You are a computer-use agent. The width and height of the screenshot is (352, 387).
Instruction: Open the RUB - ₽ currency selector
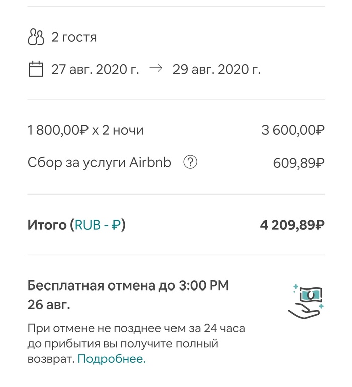(x=98, y=225)
